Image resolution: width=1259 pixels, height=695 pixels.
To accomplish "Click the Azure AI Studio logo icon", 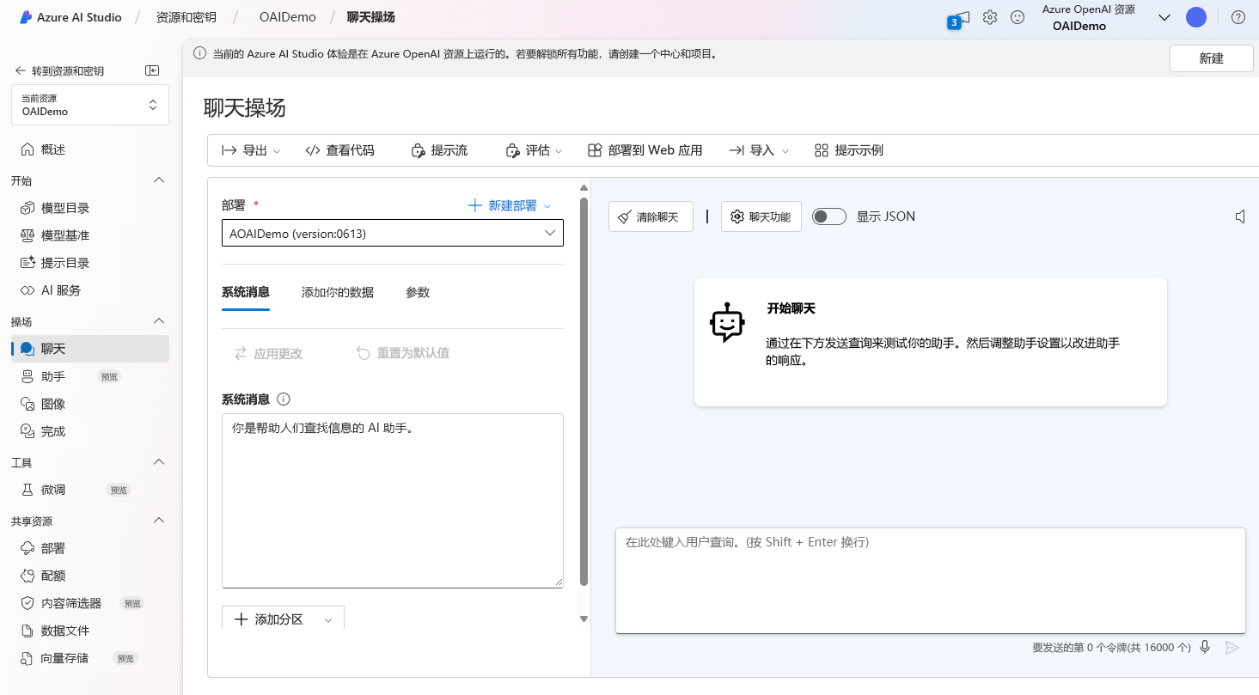I will click(26, 17).
